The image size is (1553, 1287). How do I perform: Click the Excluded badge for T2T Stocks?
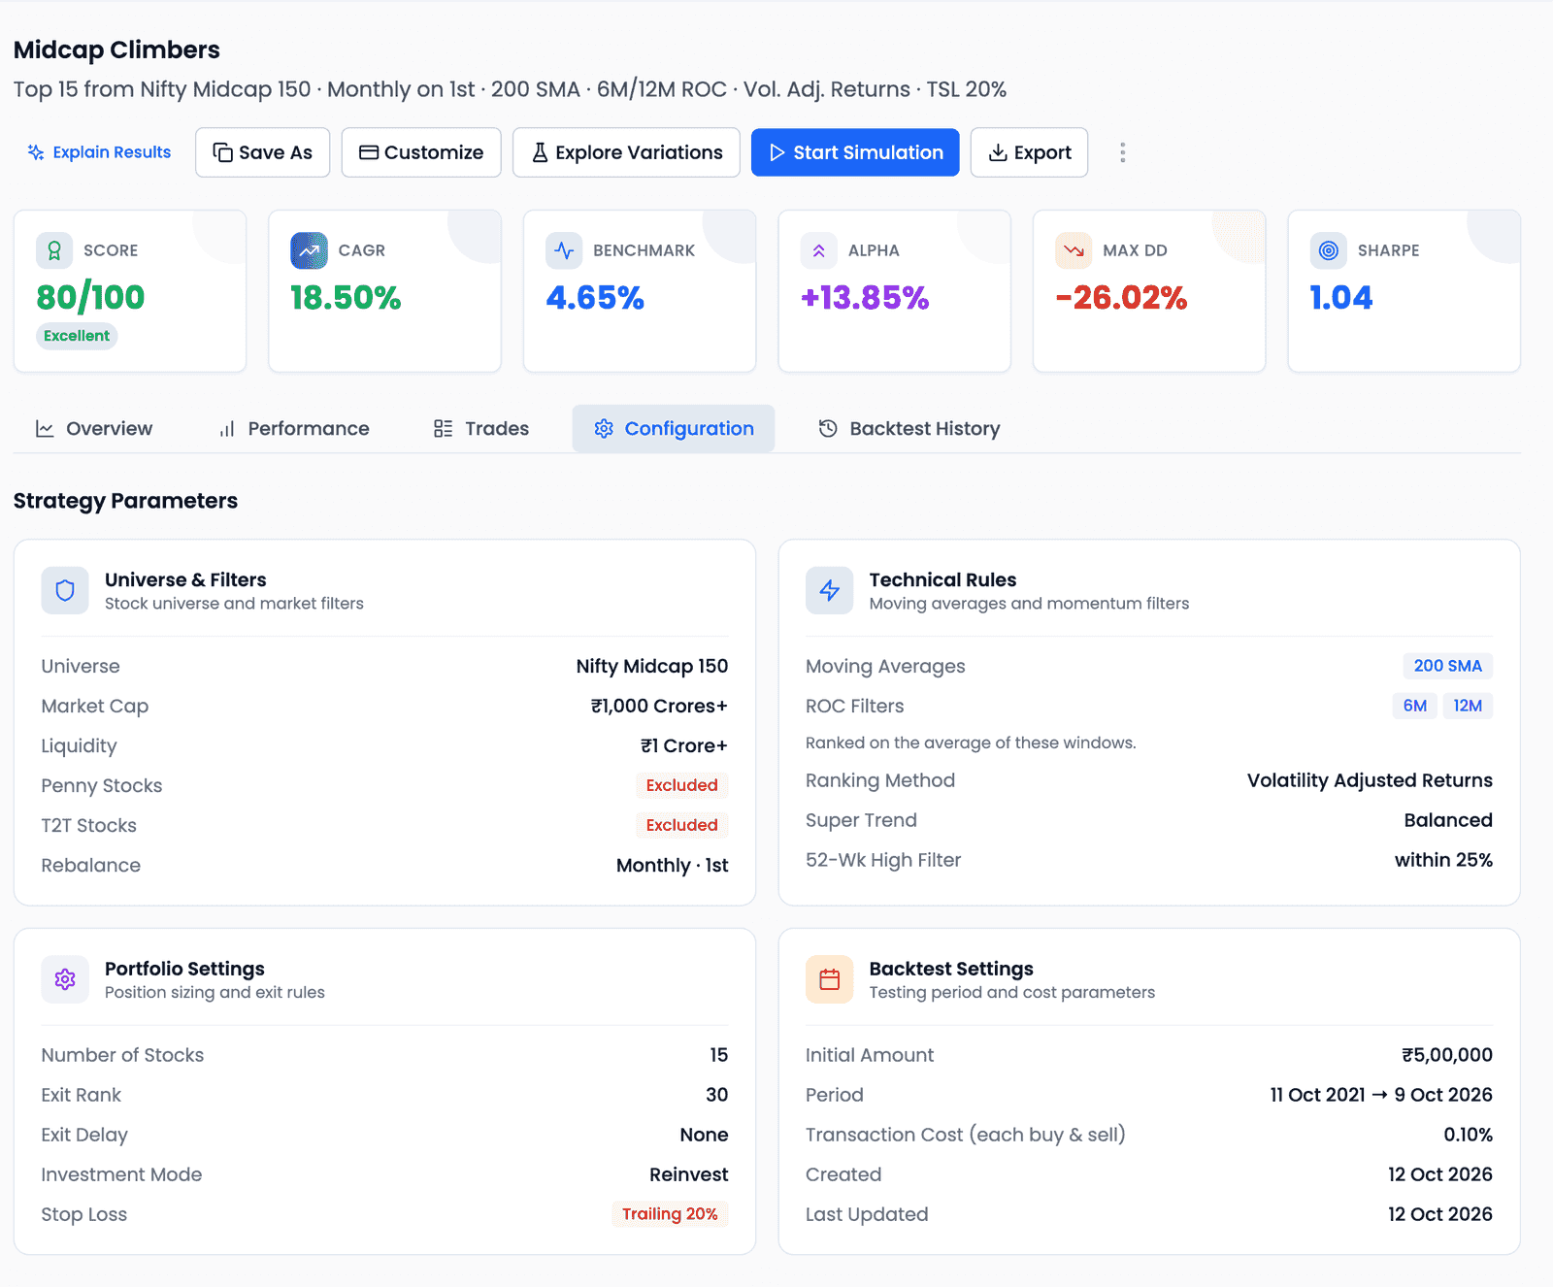coord(681,825)
